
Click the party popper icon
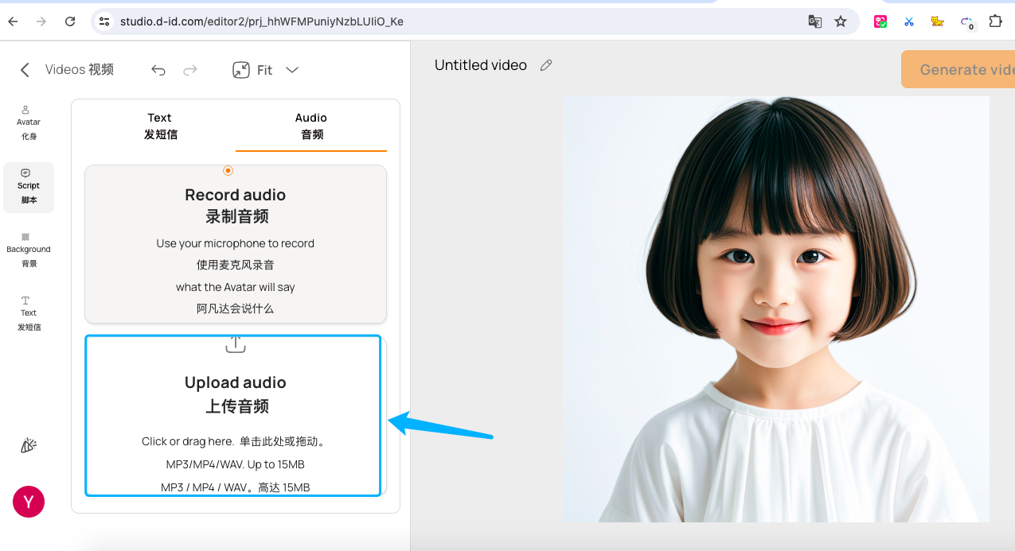point(29,446)
